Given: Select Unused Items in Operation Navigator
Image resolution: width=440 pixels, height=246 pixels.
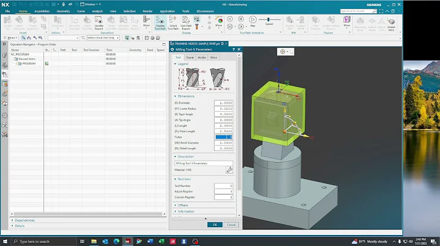Looking at the screenshot, I should tap(27, 59).
